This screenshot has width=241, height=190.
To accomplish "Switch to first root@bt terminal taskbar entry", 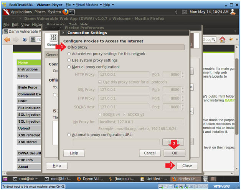I will 25,179.
